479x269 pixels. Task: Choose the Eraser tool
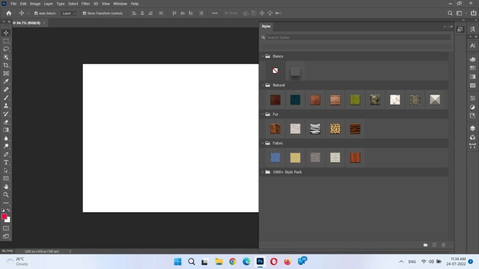pyautogui.click(x=6, y=122)
